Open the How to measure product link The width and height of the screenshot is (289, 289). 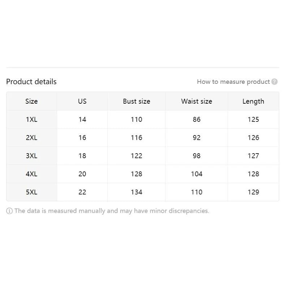click(233, 82)
